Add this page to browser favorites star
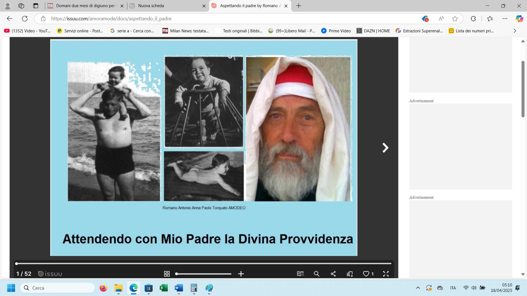This screenshot has height=296, width=527. pyautogui.click(x=455, y=19)
